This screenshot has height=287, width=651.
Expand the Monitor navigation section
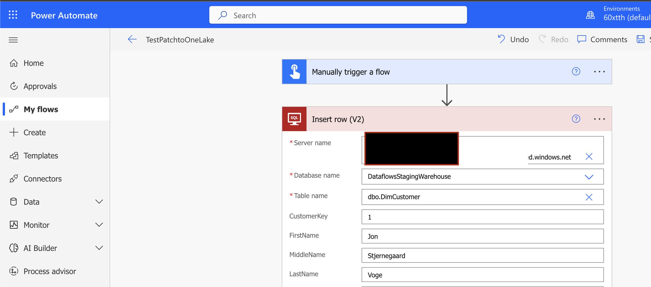click(x=99, y=225)
